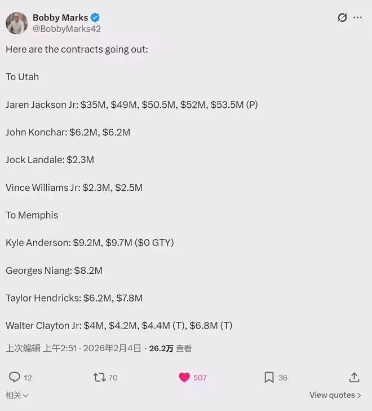Open the more options ellipsis menu
The height and width of the screenshot is (411, 372).
tap(357, 18)
